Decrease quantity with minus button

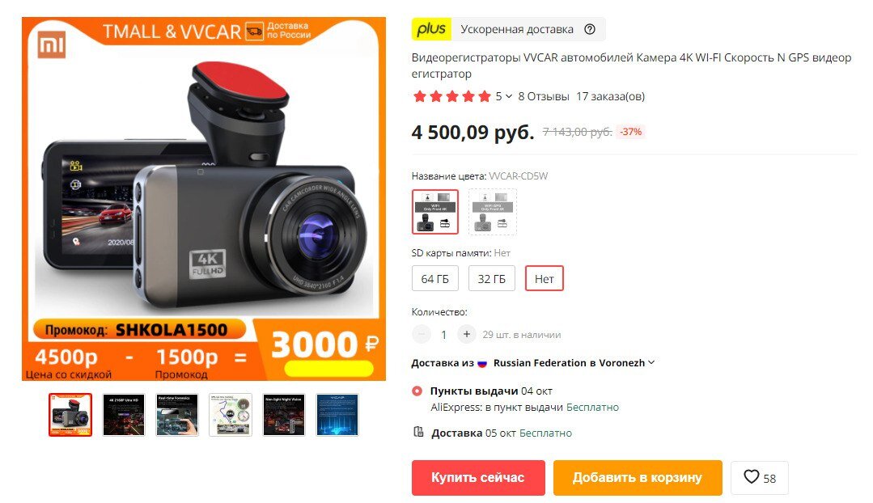(422, 334)
